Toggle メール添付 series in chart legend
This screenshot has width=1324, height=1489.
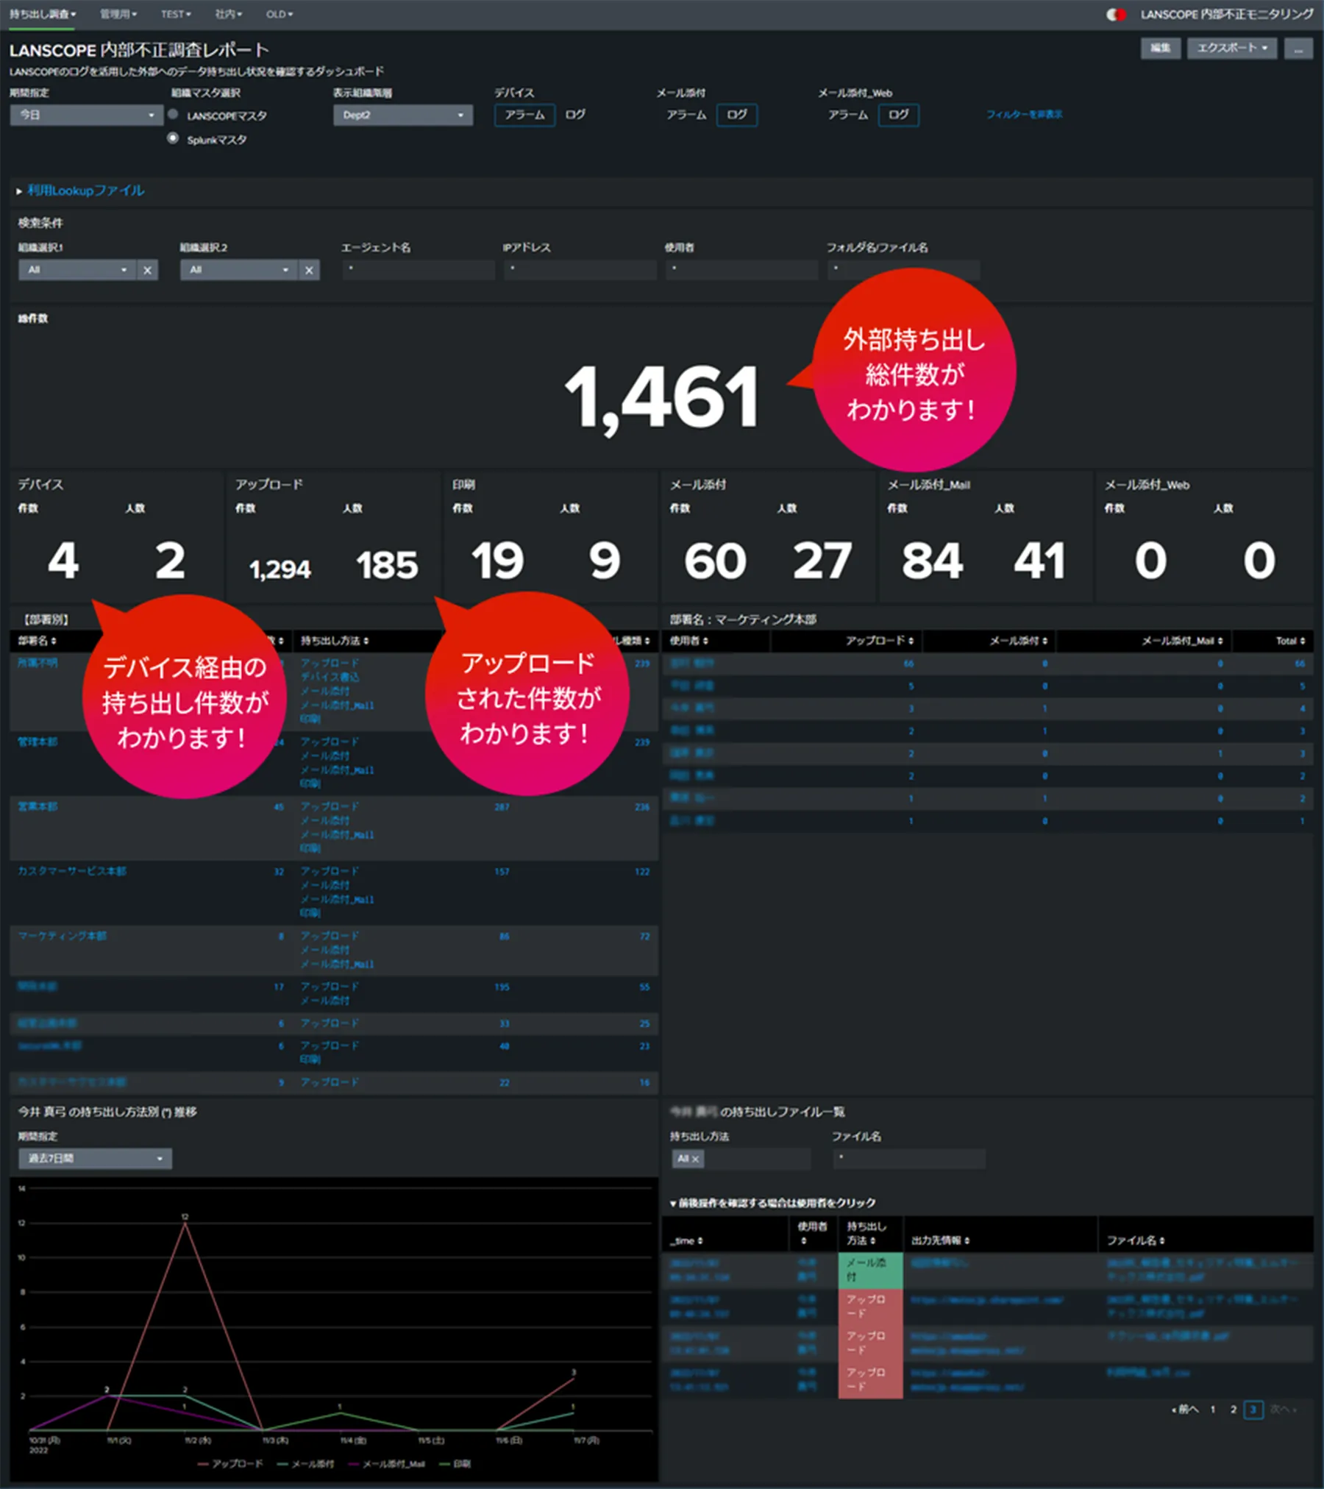(x=305, y=1463)
